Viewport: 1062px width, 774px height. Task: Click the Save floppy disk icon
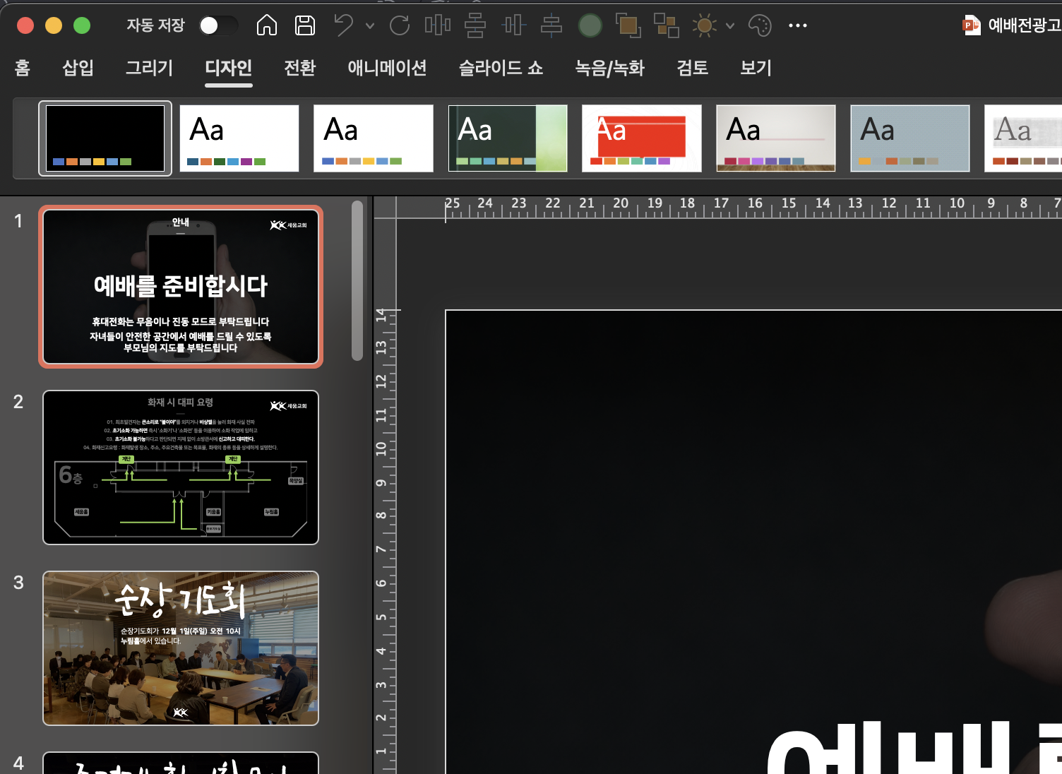[x=305, y=25]
